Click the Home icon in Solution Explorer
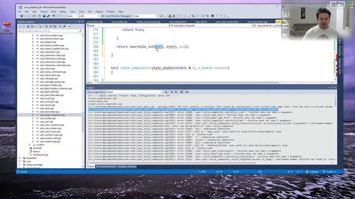The image size is (355, 199). (x=28, y=27)
